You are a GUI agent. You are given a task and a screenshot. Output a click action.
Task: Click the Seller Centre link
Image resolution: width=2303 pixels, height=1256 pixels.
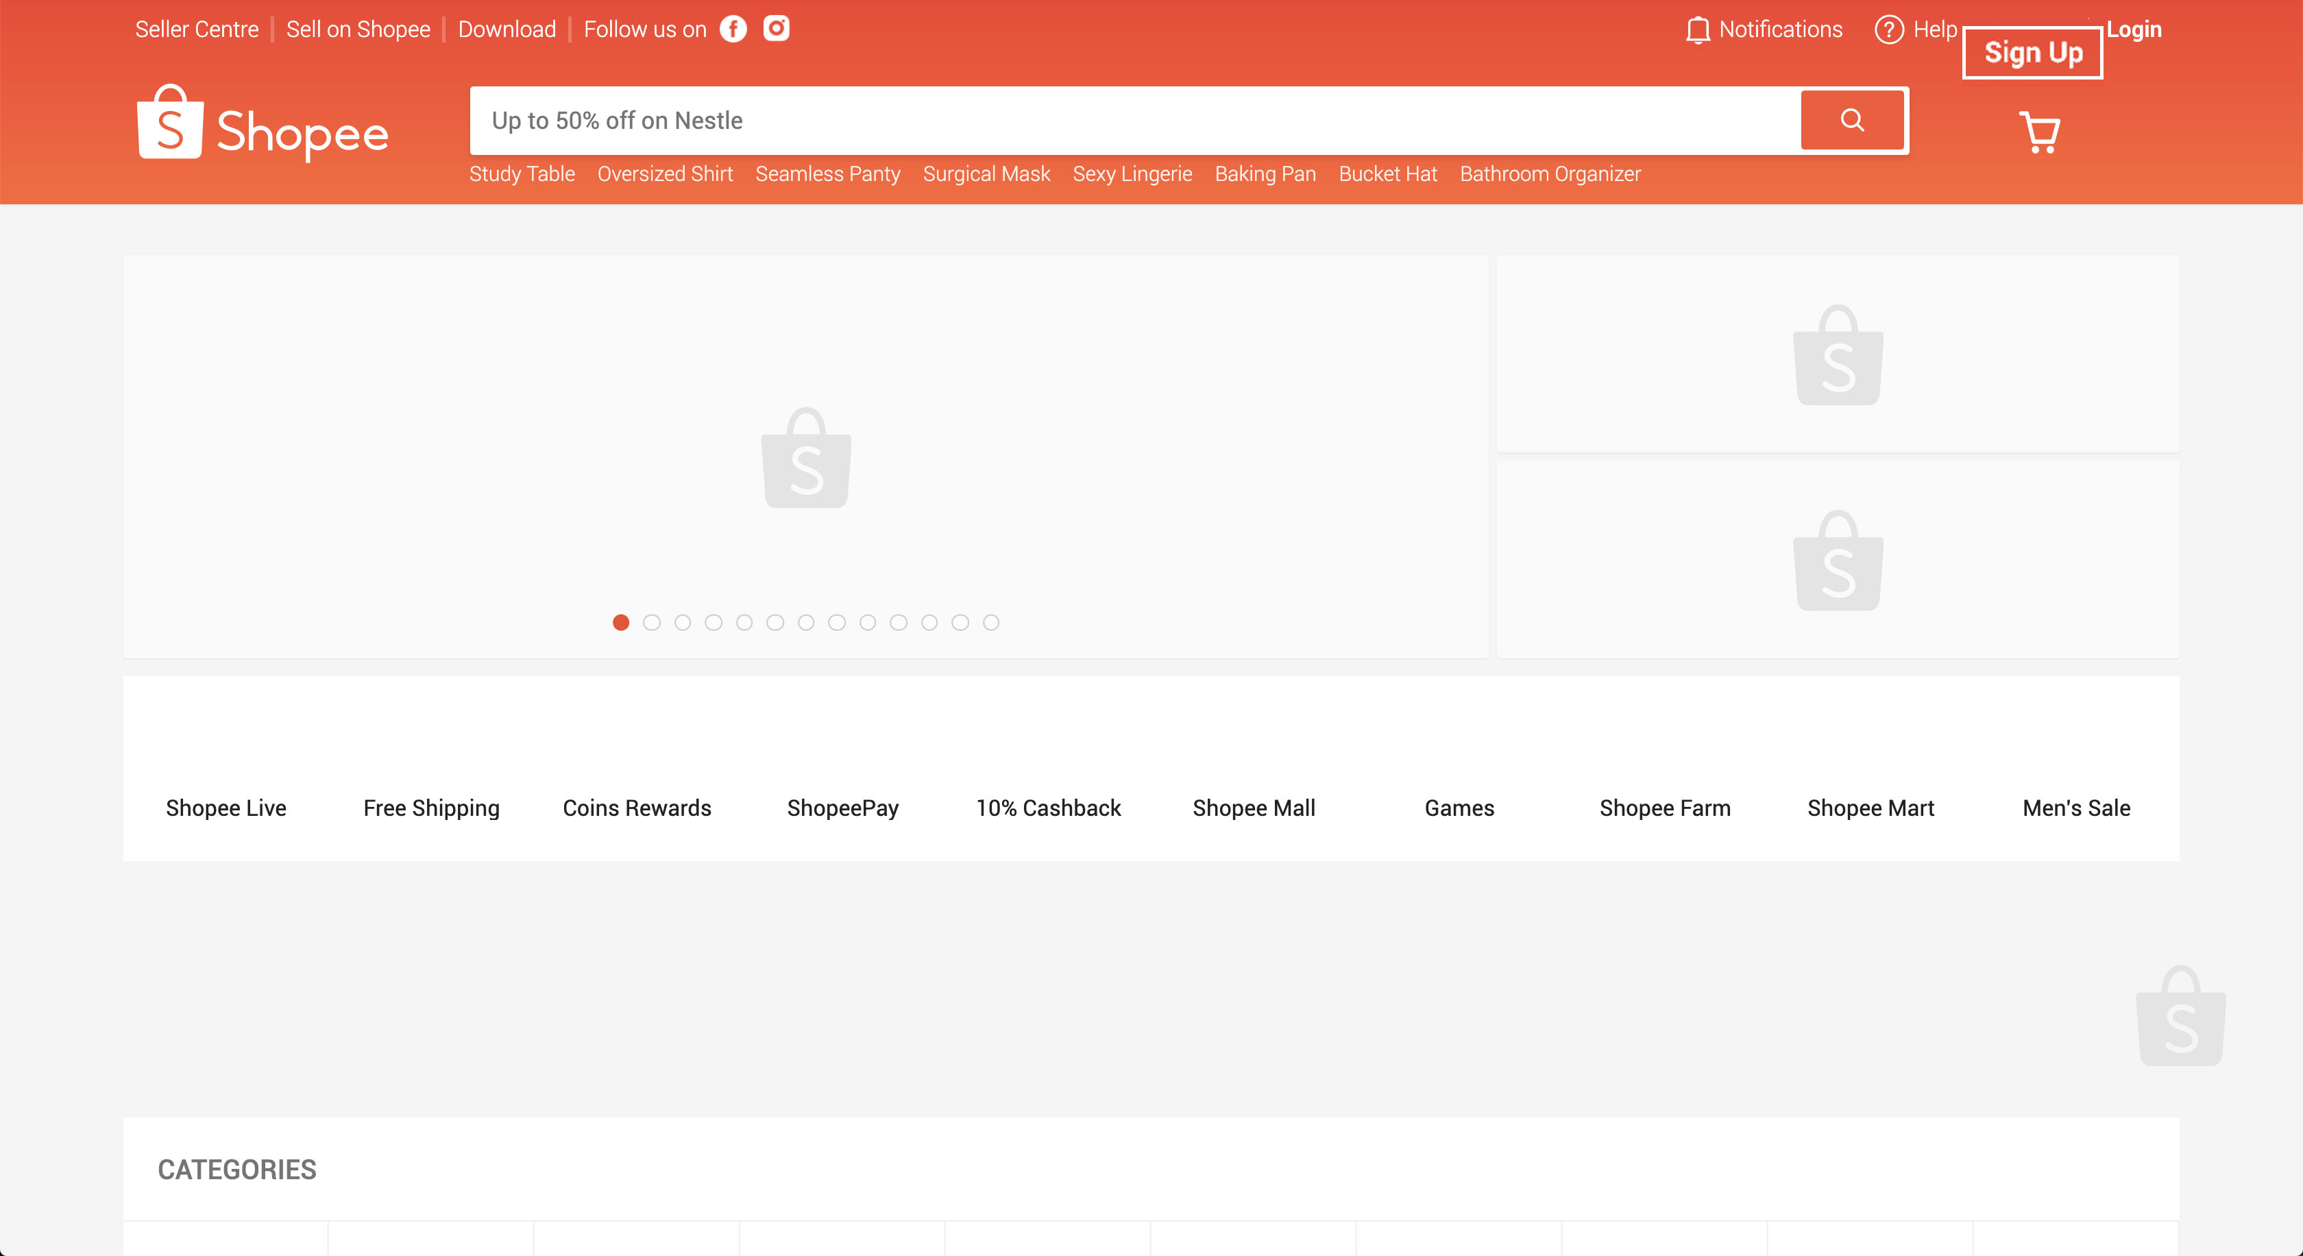(197, 30)
